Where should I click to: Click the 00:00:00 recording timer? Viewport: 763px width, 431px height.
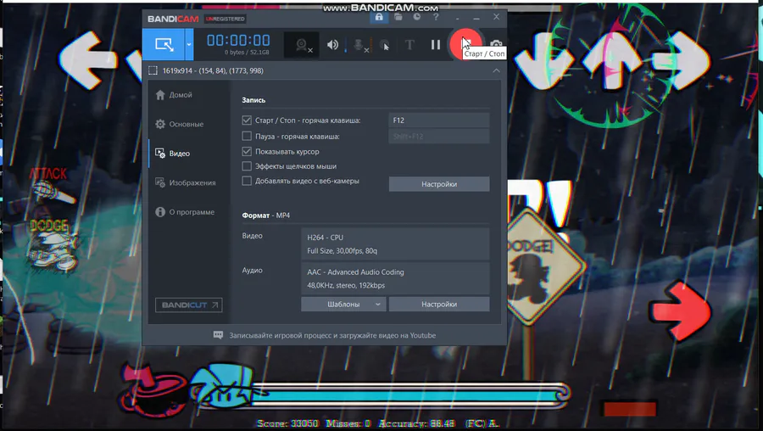[238, 40]
